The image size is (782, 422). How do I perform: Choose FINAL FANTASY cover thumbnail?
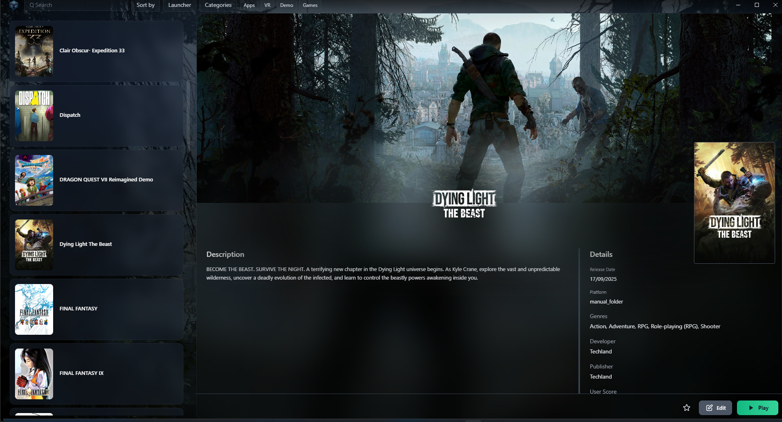[x=34, y=309]
